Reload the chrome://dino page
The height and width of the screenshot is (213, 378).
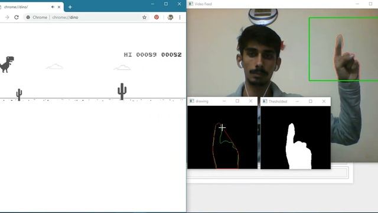[x=17, y=17]
